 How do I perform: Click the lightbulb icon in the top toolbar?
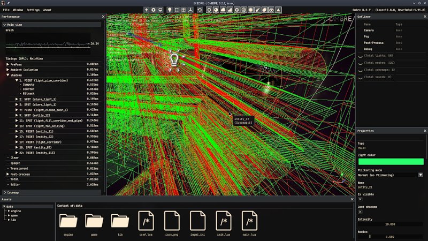pyautogui.click(x=170, y=10)
